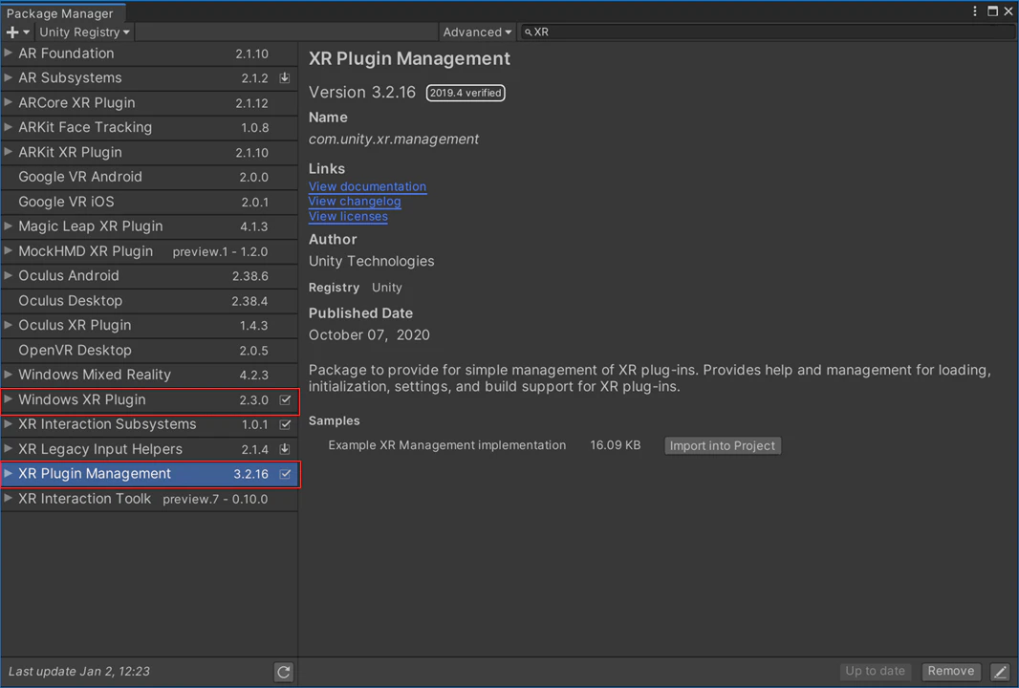Click the plus add package icon
The width and height of the screenshot is (1019, 688).
(x=12, y=32)
